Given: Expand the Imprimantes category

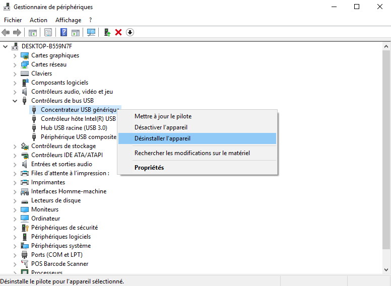Looking at the screenshot, I should click(15, 182).
